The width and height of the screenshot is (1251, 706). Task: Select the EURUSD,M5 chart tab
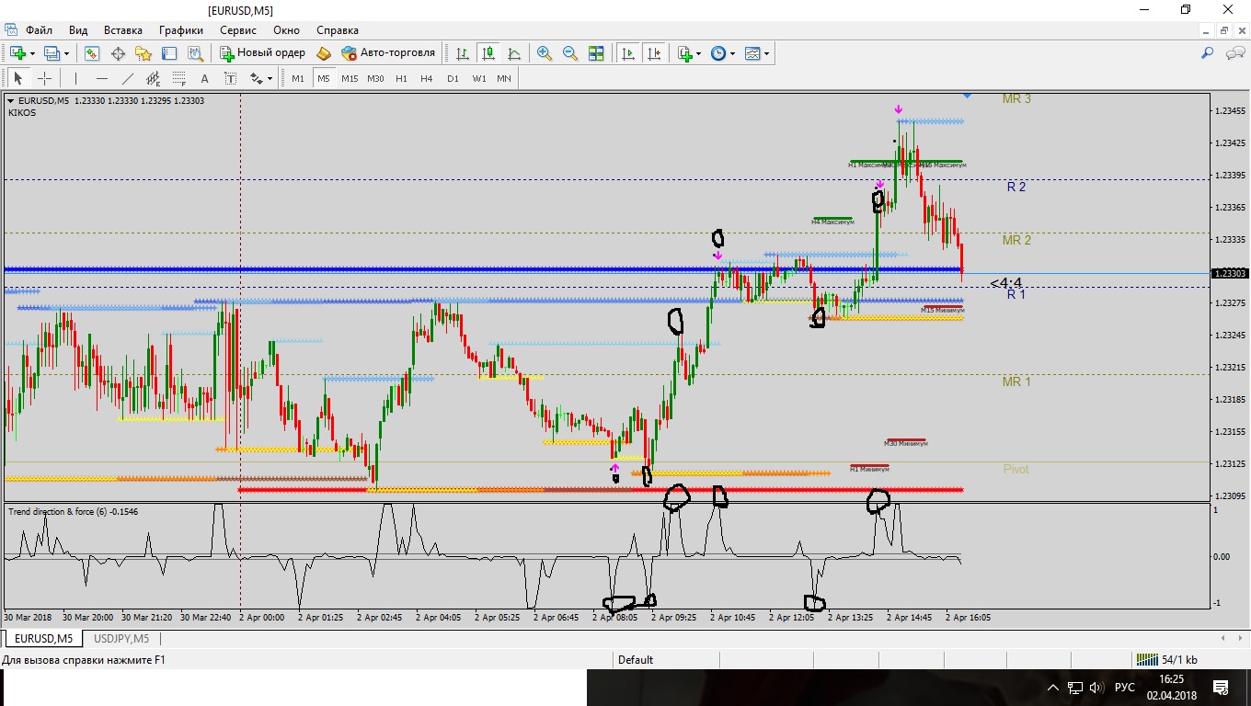43,639
